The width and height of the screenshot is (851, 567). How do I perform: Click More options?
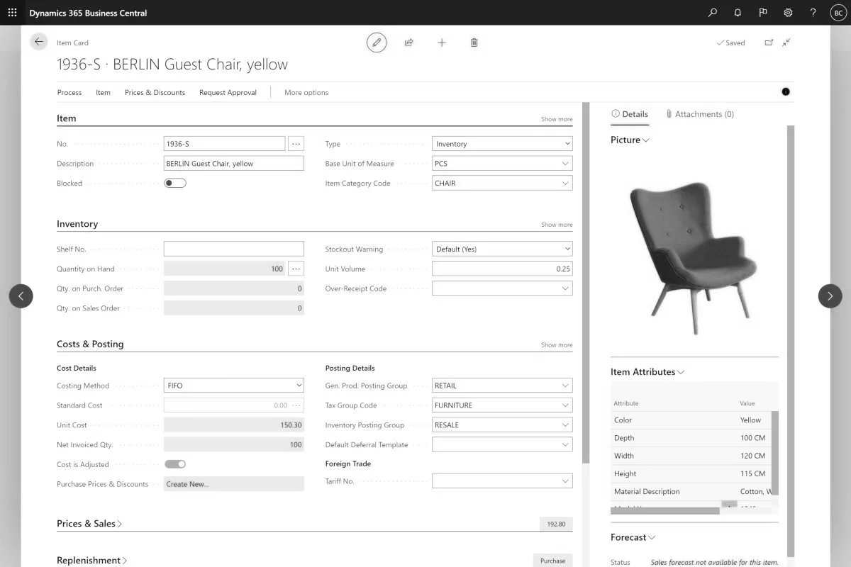[x=306, y=92]
